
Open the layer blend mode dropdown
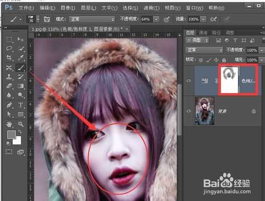click(x=205, y=50)
